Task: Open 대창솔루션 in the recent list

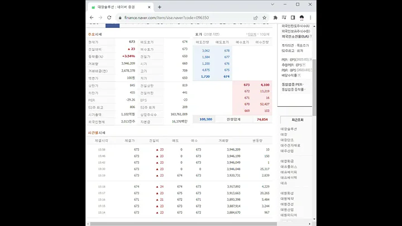Action: (289, 129)
